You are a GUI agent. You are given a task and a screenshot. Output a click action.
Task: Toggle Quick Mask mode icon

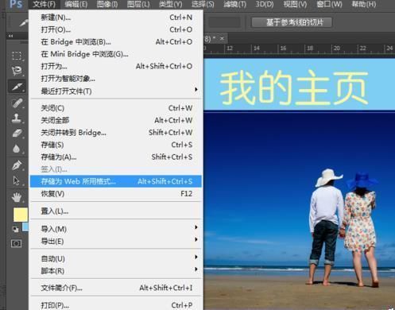16,243
